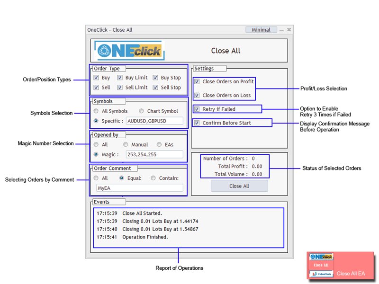The image size is (379, 284).
Task: Uncheck Close Orders on Loss
Action: pos(197,95)
